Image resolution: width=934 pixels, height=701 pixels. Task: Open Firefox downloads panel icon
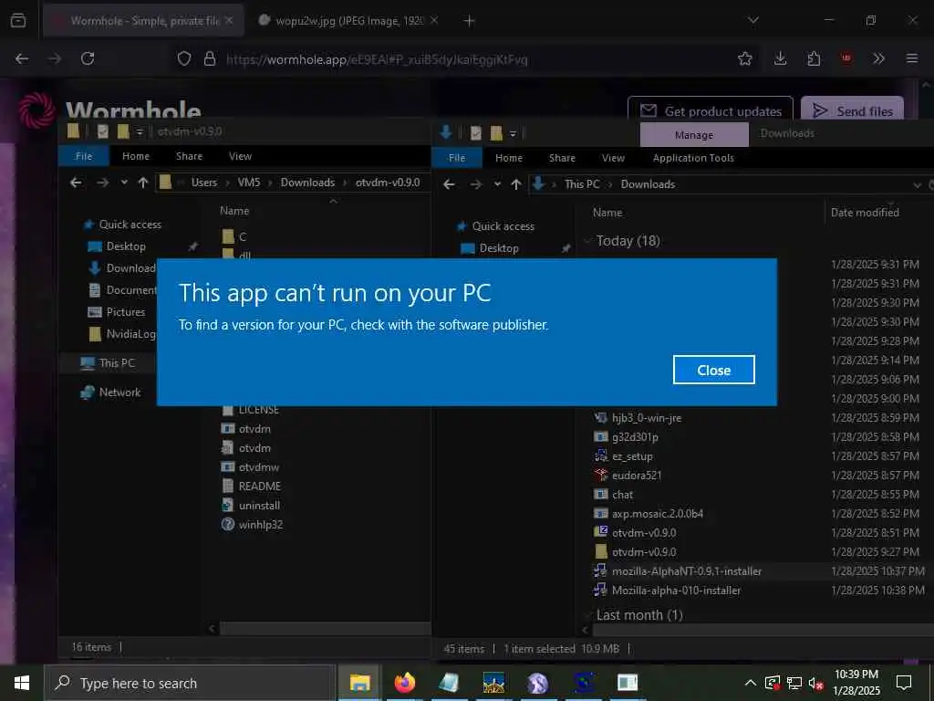tap(781, 58)
